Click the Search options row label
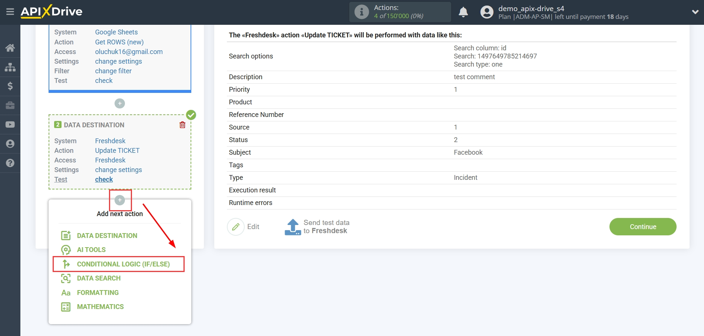Image resolution: width=704 pixels, height=336 pixels. click(251, 56)
